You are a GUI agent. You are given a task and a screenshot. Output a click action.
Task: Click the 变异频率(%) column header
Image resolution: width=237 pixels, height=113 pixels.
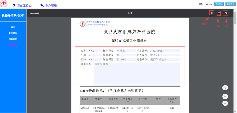[x=172, y=100]
